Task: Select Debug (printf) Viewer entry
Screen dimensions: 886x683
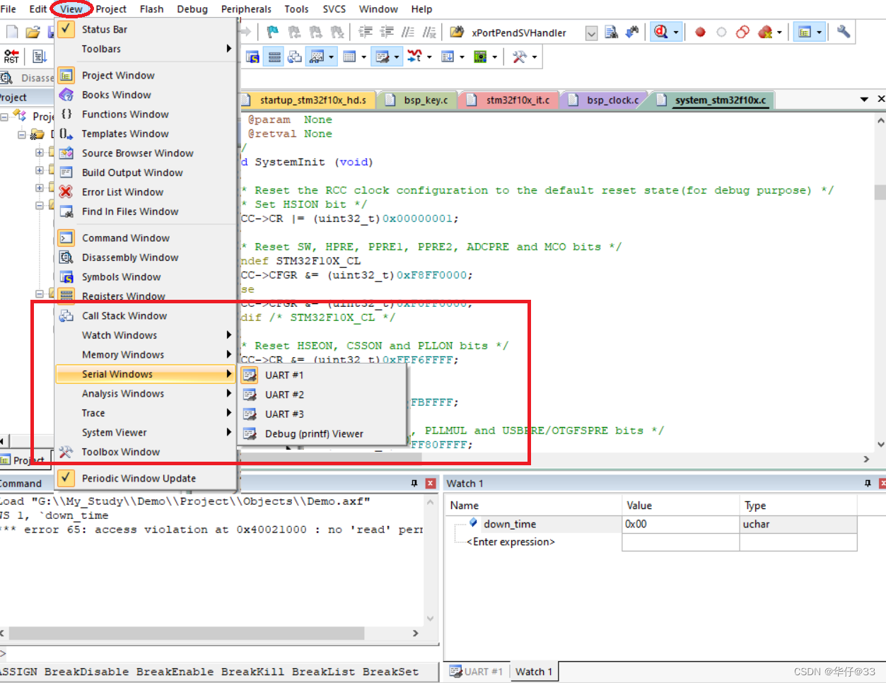Action: tap(322, 433)
